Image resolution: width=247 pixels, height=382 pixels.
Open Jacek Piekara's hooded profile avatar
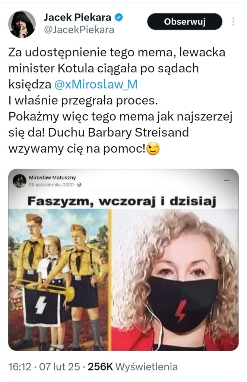[22, 24]
